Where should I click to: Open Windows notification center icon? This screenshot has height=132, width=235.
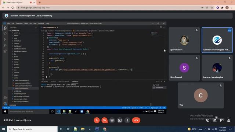[230, 129]
